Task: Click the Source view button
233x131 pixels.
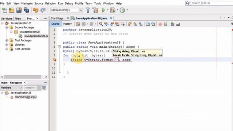Action: tap(55, 24)
